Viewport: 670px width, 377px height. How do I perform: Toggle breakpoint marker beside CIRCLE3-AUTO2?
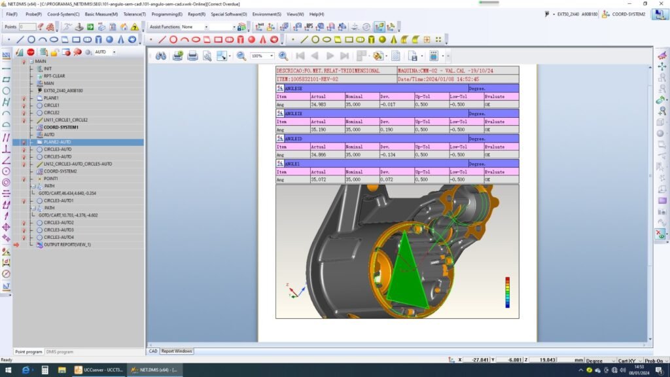coord(24,223)
